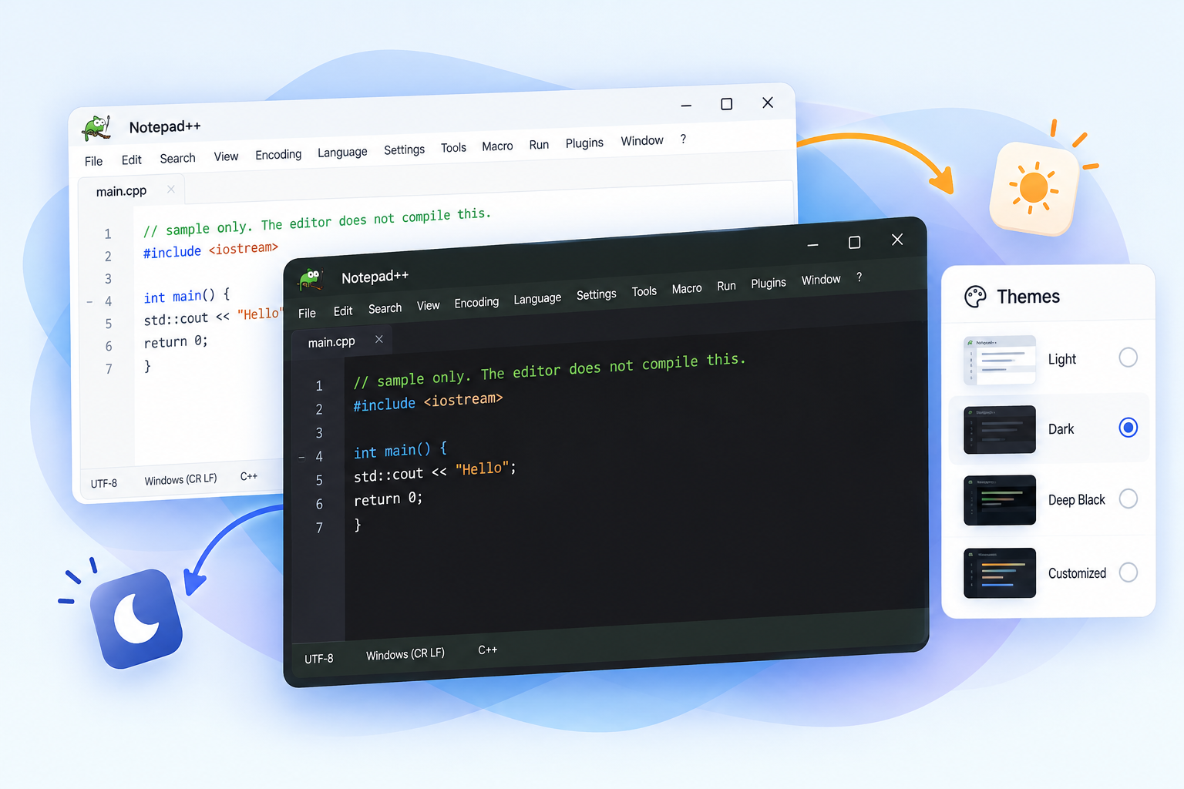
Task: Minimize the light Notepad++ window
Action: 686,106
